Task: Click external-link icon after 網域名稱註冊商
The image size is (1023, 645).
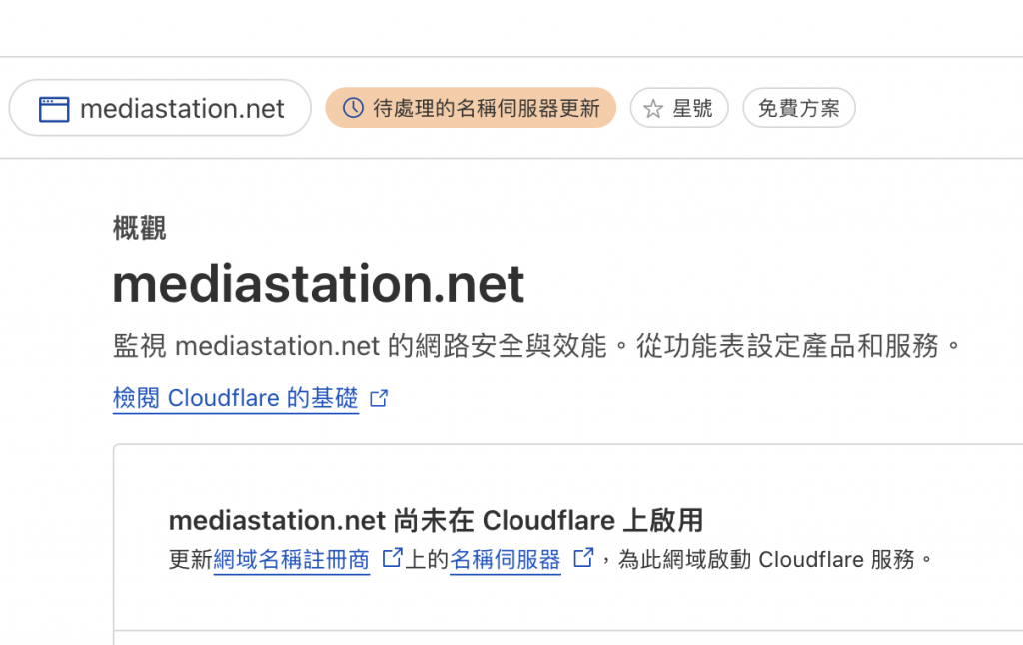Action: (392, 557)
